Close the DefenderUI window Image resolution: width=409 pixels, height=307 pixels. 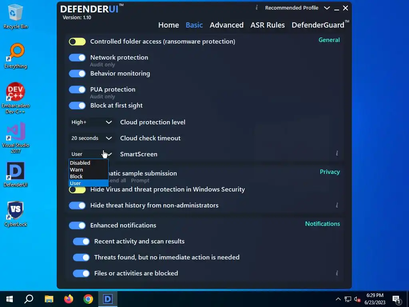[x=345, y=8]
